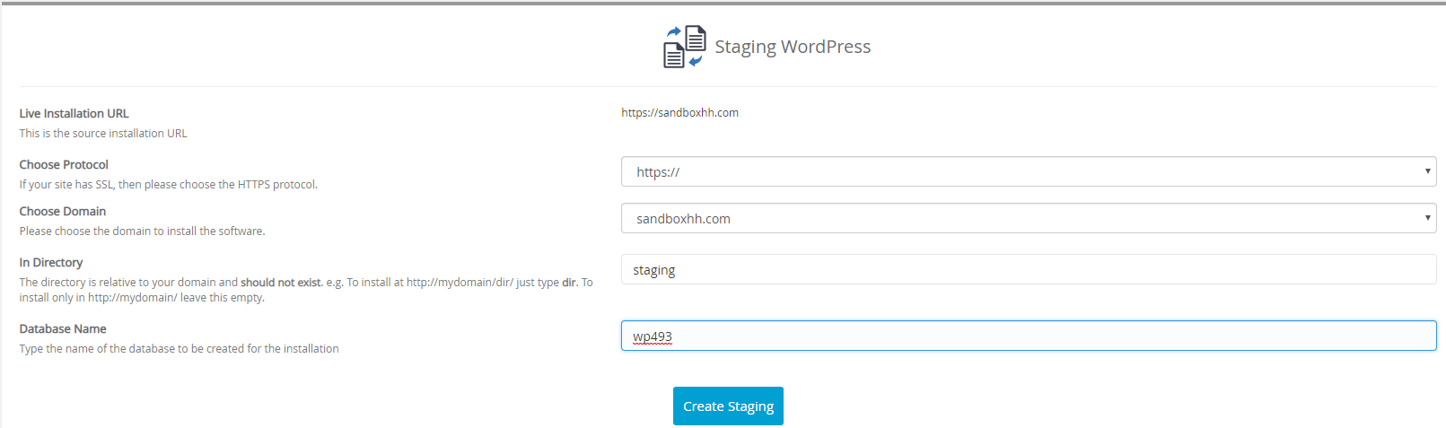The width and height of the screenshot is (1446, 428).
Task: Click the arrow on the protocol dropdown
Action: pos(1427,171)
